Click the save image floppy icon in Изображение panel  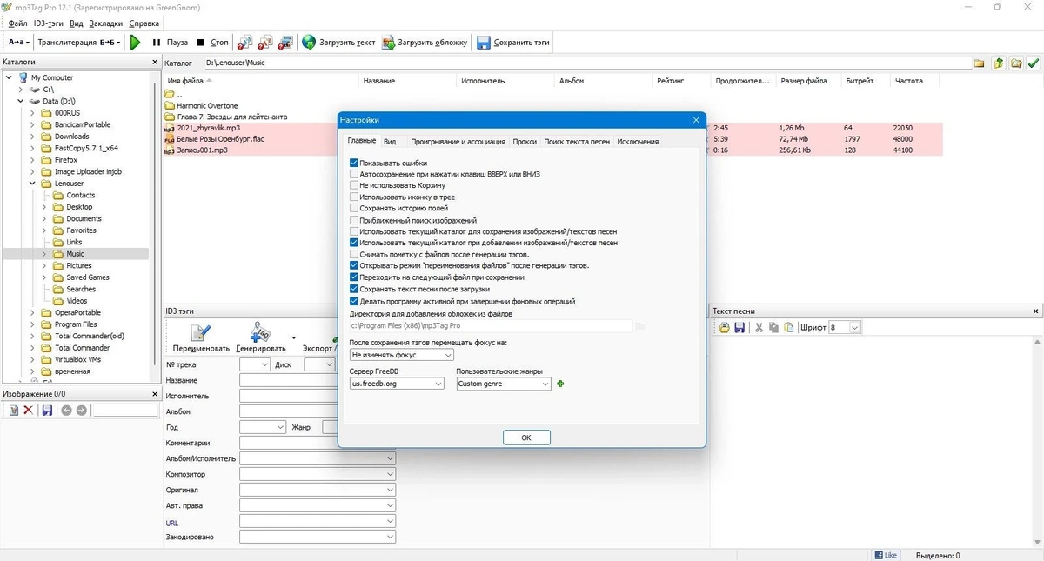(47, 410)
